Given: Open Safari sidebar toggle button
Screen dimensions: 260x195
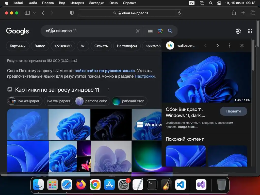Looking at the screenshot, I should click(x=27, y=13).
